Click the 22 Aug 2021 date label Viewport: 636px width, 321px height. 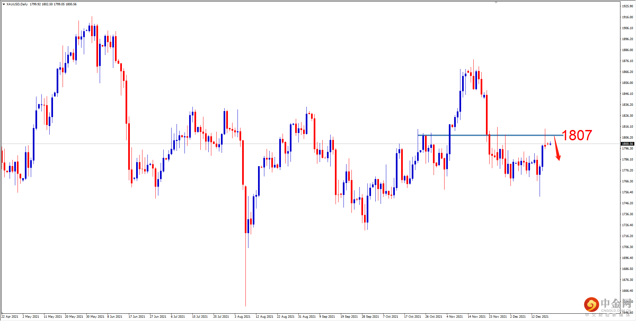pos(286,317)
